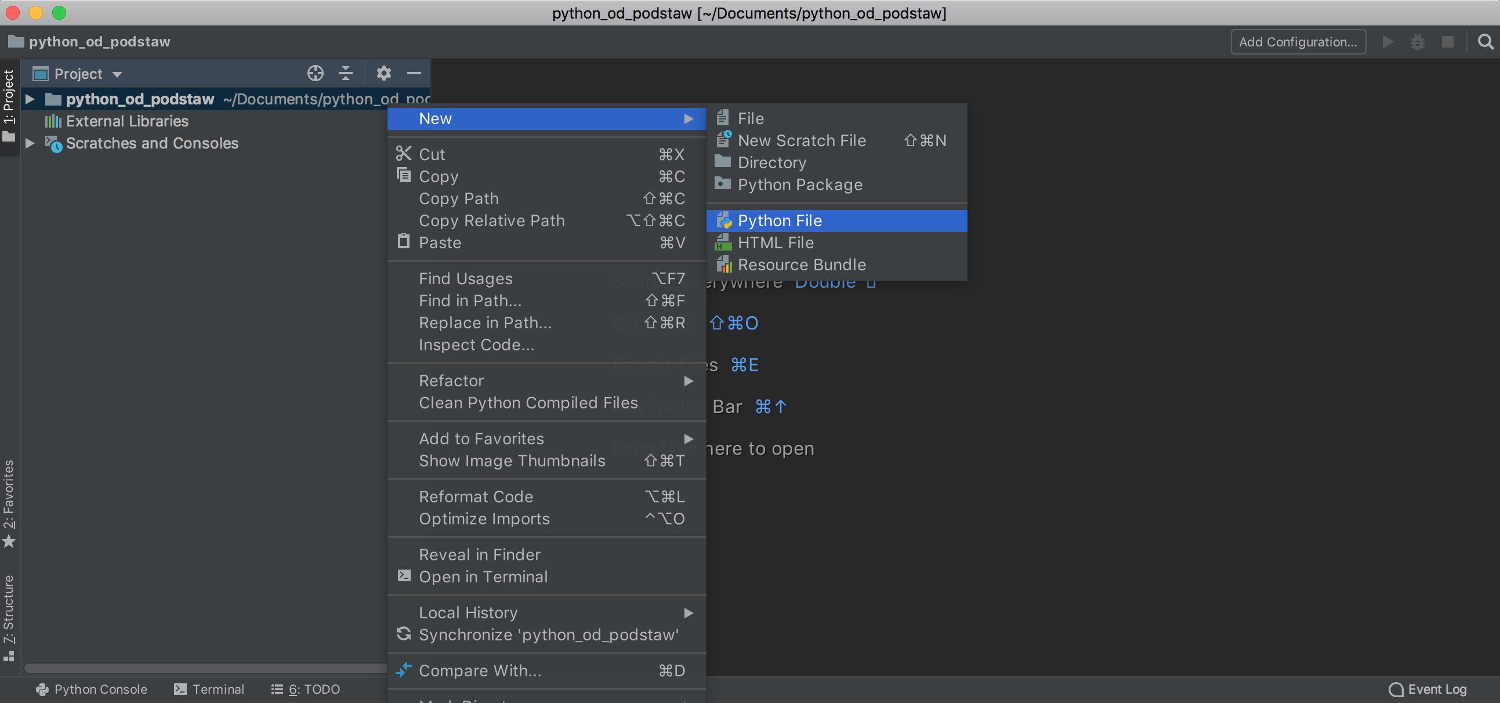1500x703 pixels.
Task: Toggle the 2: Favorites side tab
Action: pos(9,504)
